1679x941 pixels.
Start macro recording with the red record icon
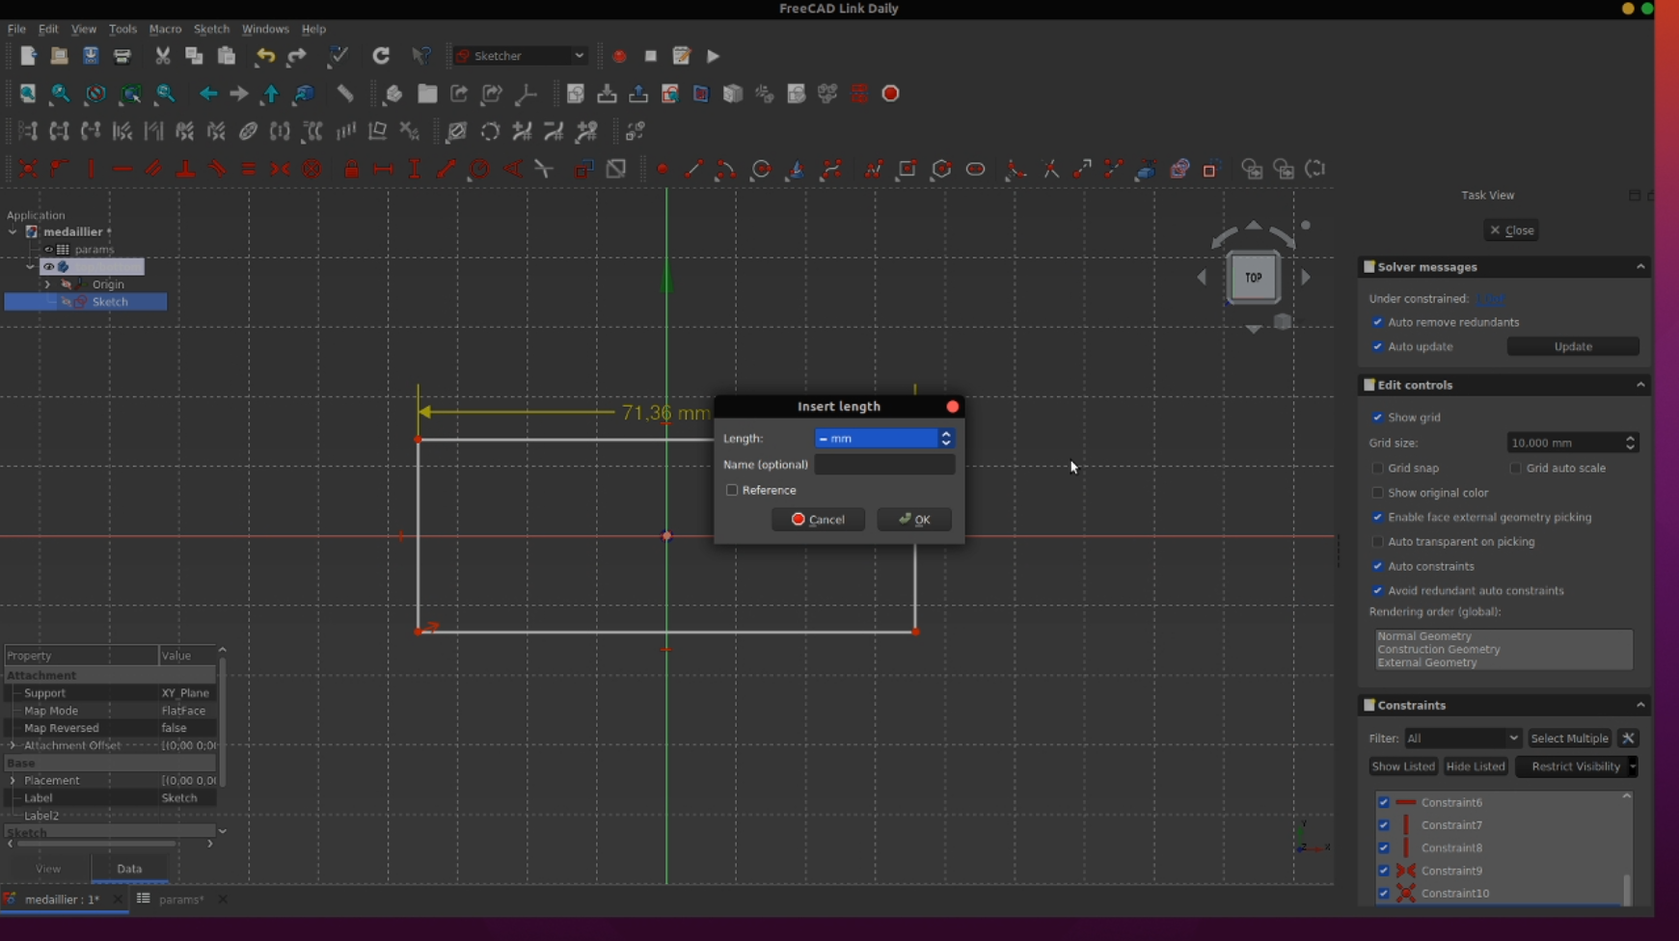pos(619,56)
